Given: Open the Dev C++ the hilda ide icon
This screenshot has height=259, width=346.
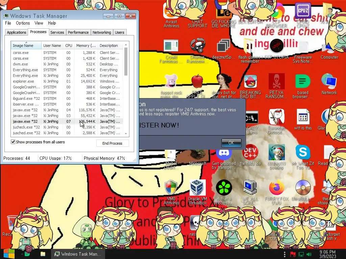Looking at the screenshot, I should pos(250,154).
